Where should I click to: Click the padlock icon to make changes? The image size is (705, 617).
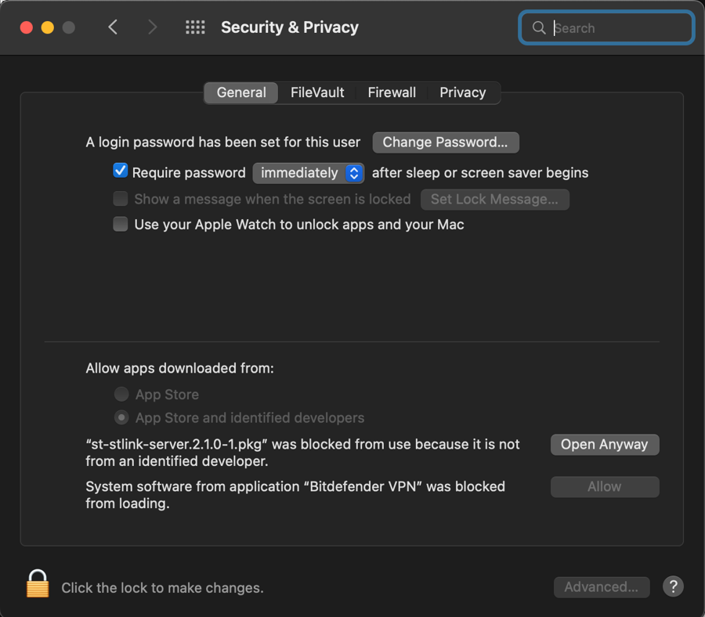tap(37, 585)
